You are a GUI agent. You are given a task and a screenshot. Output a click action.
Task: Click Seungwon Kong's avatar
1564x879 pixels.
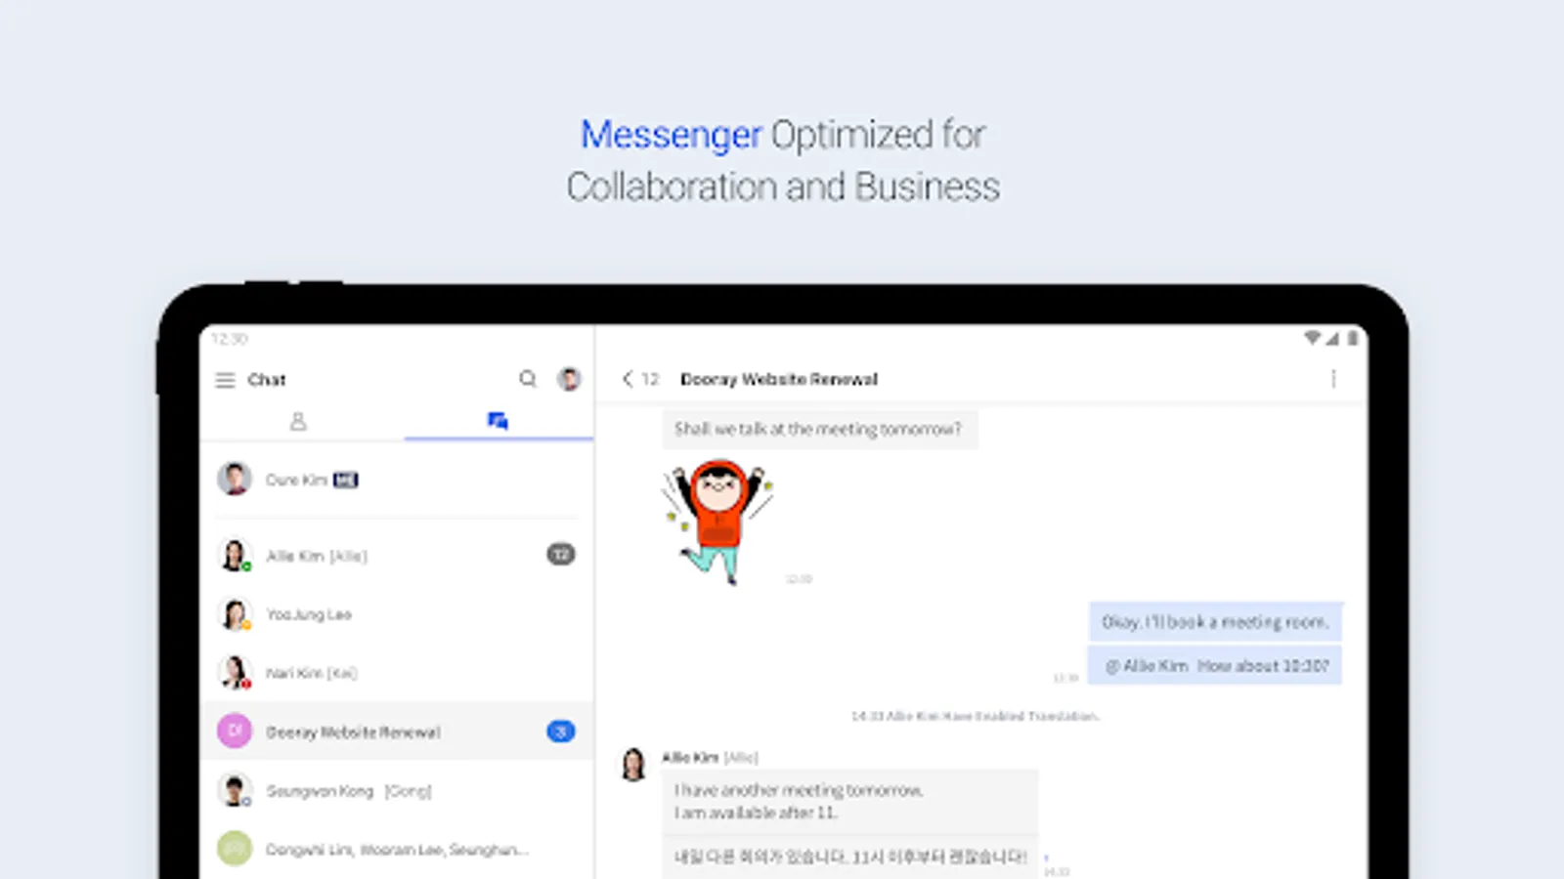click(x=235, y=790)
